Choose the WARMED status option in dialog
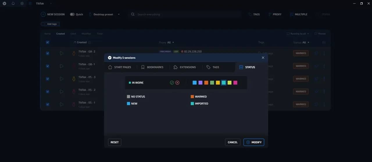Viewport: 372px width, 162px height. point(198,97)
